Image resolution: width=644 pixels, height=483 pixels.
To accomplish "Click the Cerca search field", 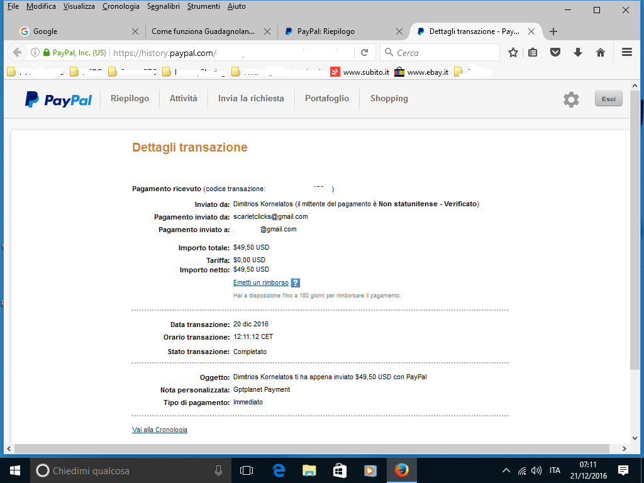I will click(440, 53).
